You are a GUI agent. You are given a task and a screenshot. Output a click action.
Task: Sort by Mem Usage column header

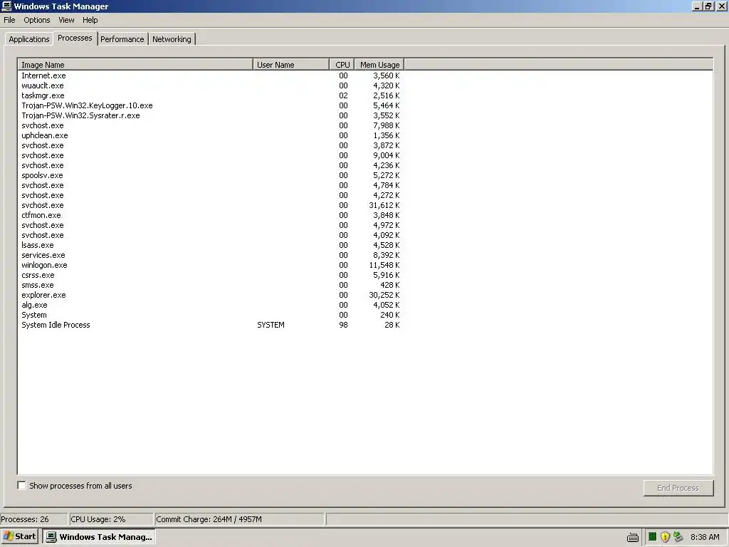coord(379,65)
